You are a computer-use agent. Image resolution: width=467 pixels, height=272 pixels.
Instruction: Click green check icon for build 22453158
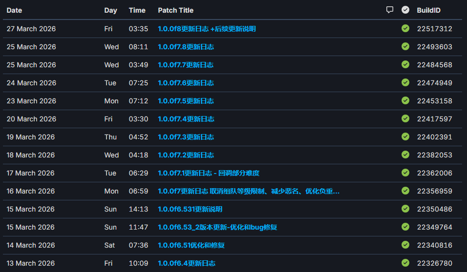[405, 100]
